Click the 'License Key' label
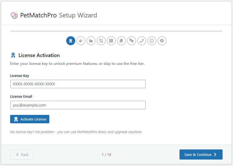Viewport: 233px width, 166px height. pos(20,76)
